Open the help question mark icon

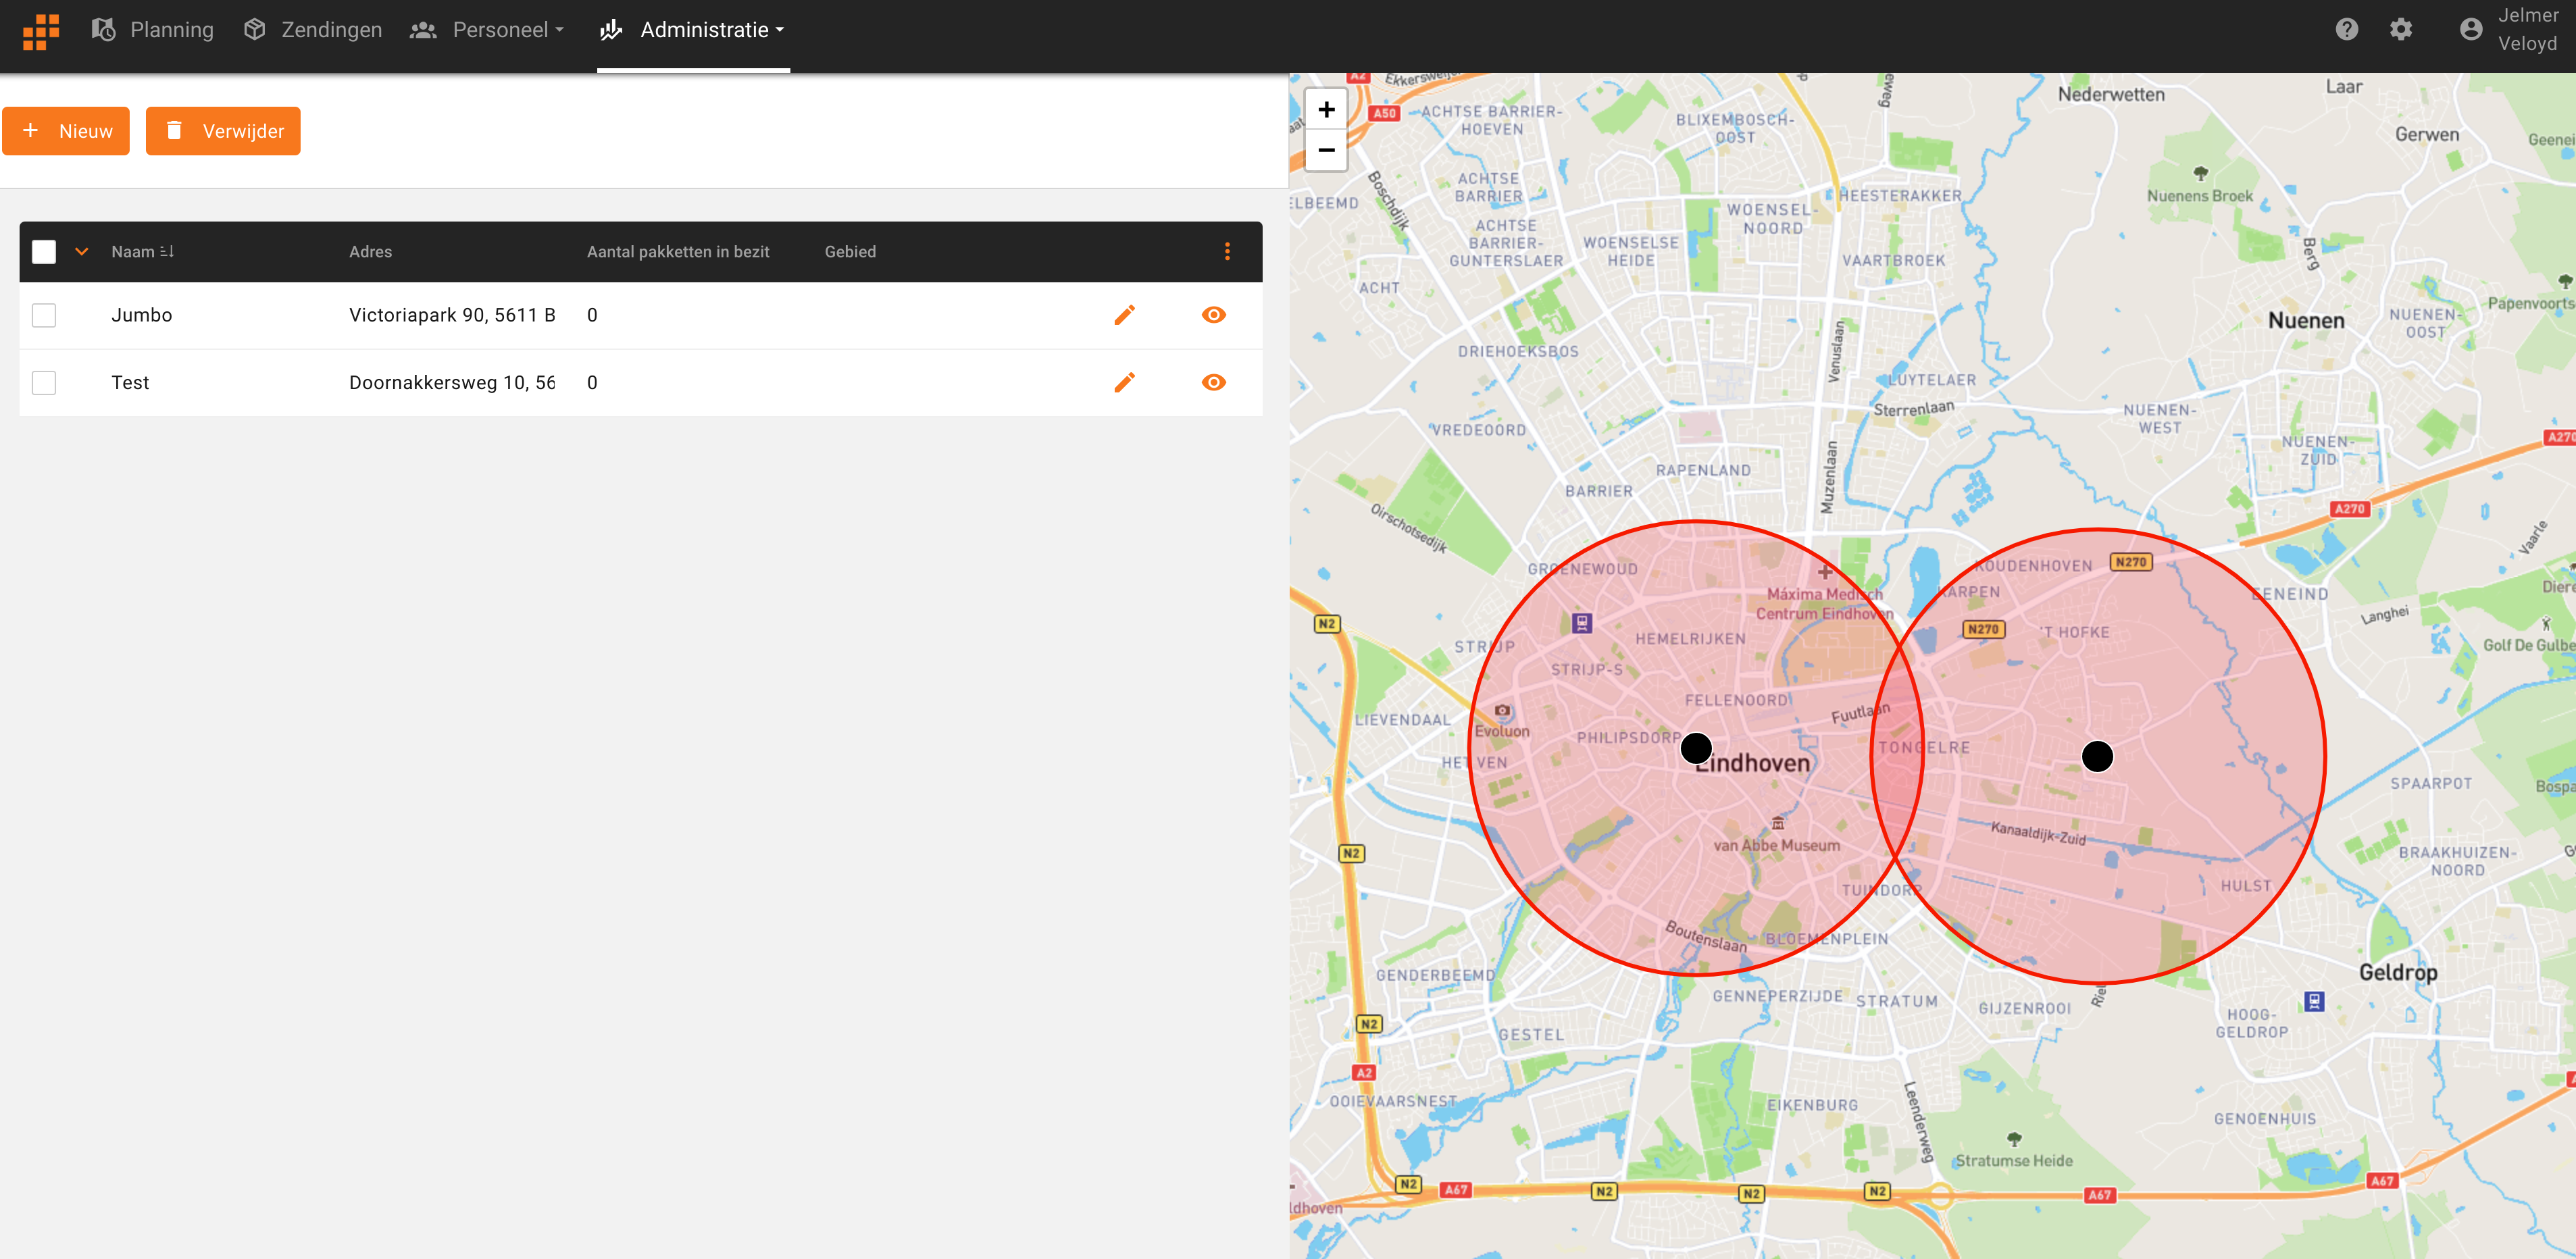[2346, 30]
